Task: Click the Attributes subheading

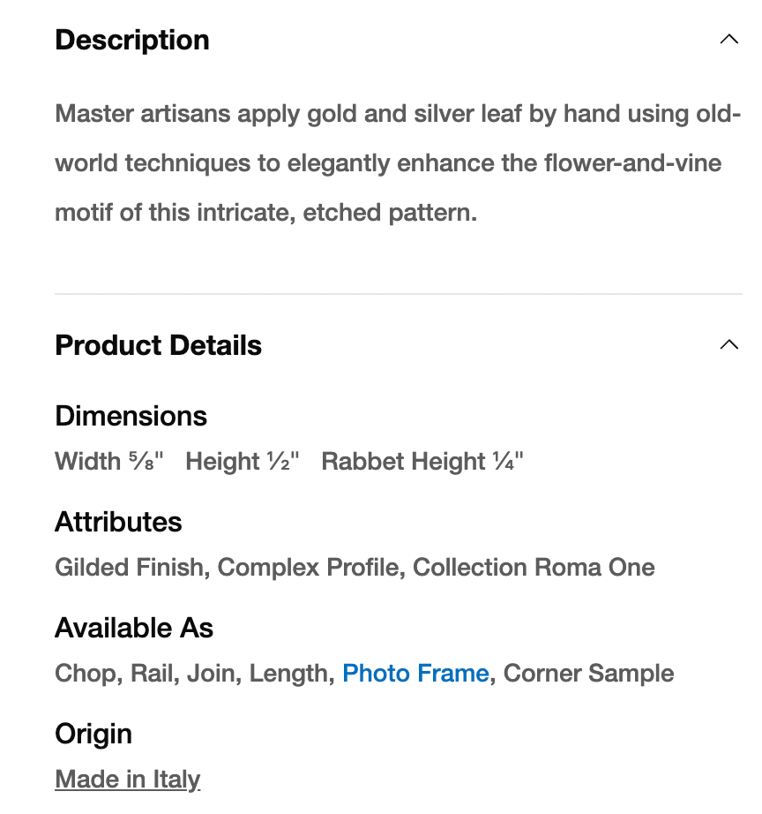Action: pyautogui.click(x=118, y=522)
